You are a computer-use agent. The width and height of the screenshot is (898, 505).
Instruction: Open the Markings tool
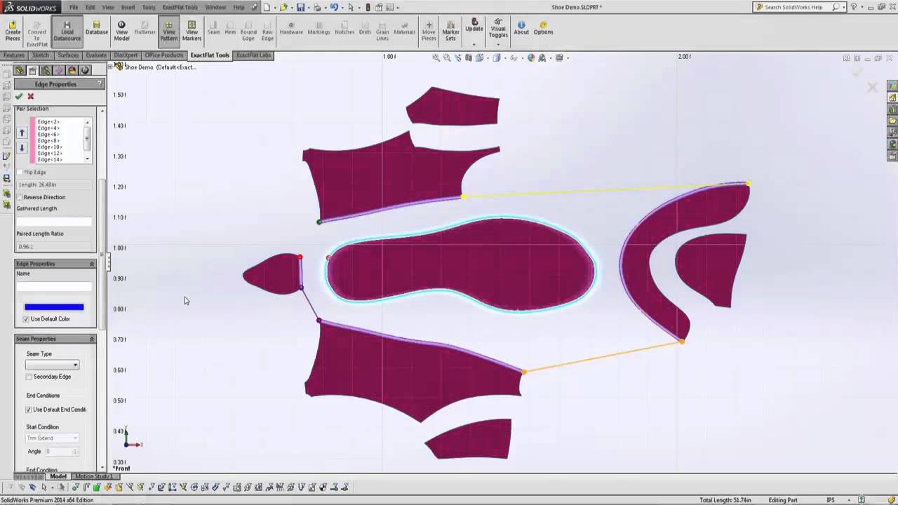click(x=319, y=28)
